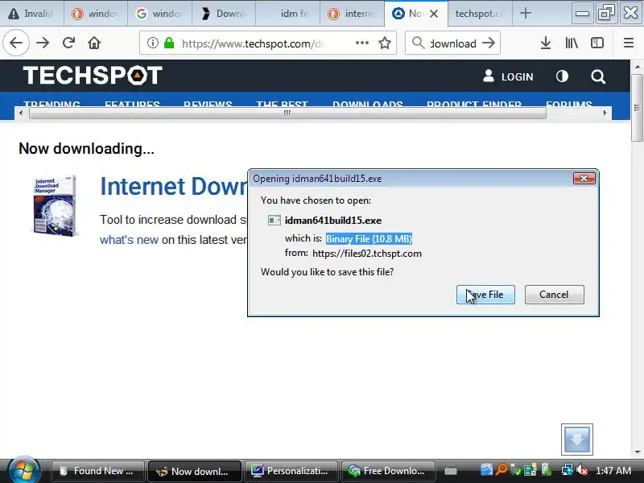Switch to the Downl tab
Image resolution: width=644 pixels, height=483 pixels.
224,14
